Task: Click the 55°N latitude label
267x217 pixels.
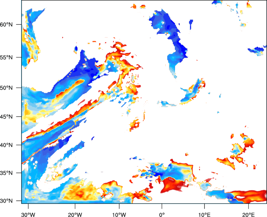Action: point(6,57)
